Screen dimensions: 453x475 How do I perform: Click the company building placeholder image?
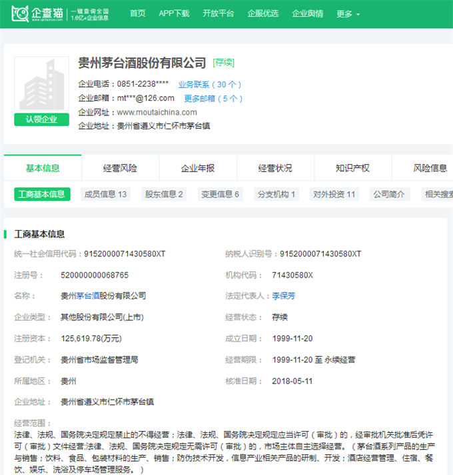[x=42, y=83]
